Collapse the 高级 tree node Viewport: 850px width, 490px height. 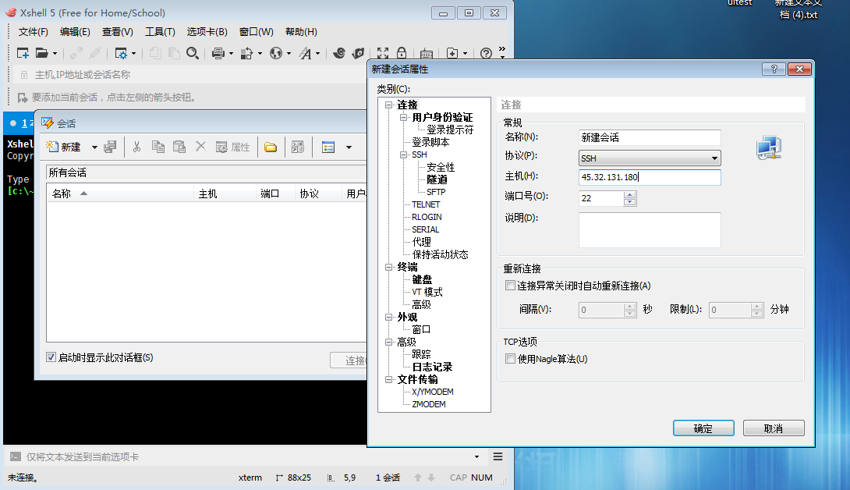point(388,342)
